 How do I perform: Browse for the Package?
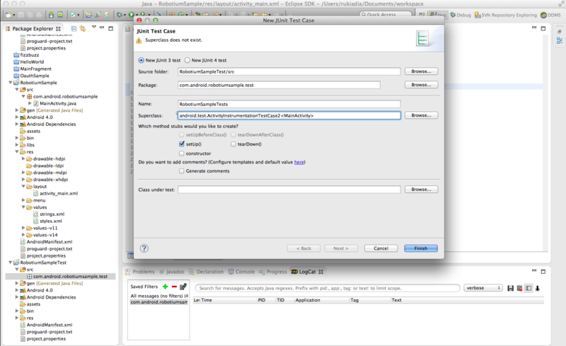pos(421,84)
